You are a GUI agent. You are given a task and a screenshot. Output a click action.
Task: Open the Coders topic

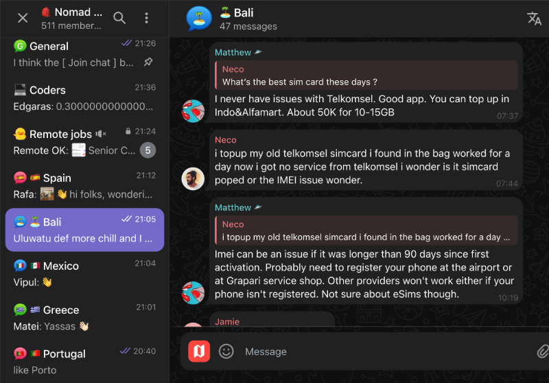point(75,97)
